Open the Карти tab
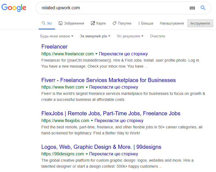Viewport: 216px width, 172px height. [x=98, y=23]
